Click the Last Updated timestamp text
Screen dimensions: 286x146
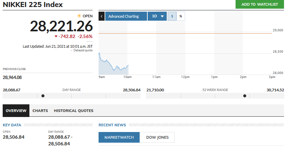click(x=58, y=46)
